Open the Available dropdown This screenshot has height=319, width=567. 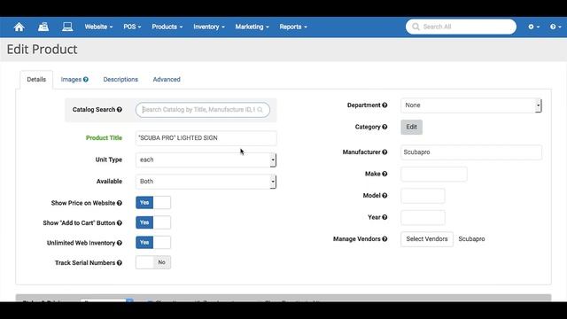tap(206, 182)
